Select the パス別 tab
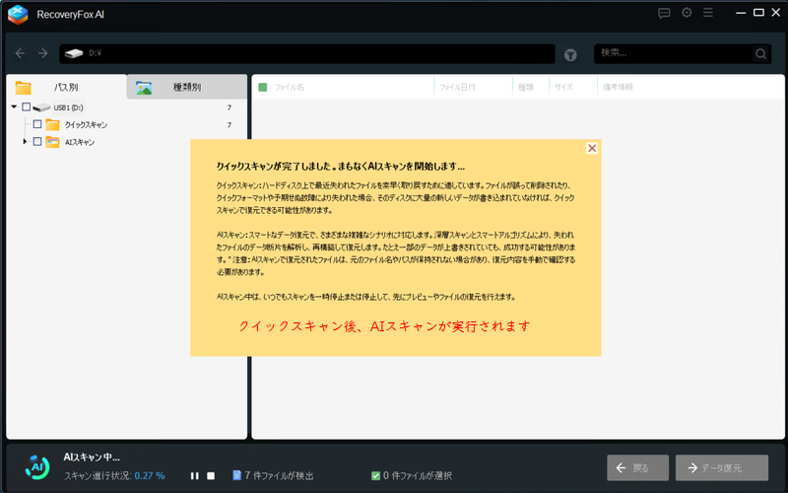This screenshot has height=493, width=788. click(65, 87)
